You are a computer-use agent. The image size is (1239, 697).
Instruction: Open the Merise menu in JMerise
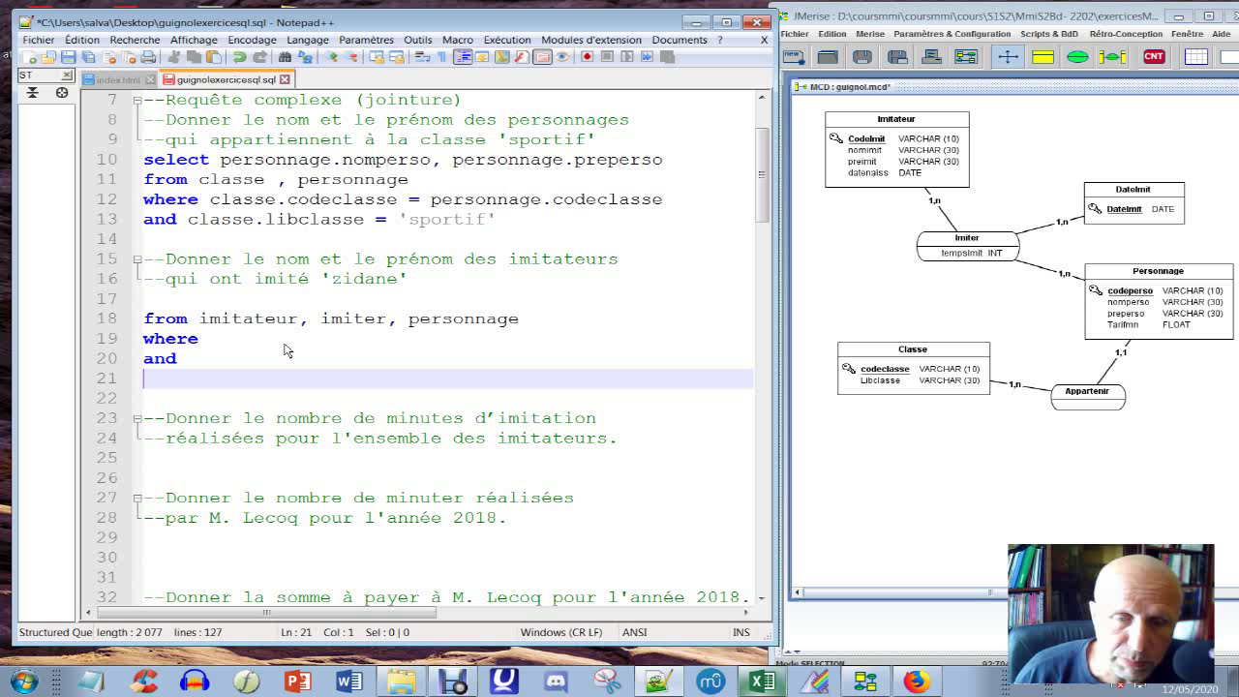(870, 34)
